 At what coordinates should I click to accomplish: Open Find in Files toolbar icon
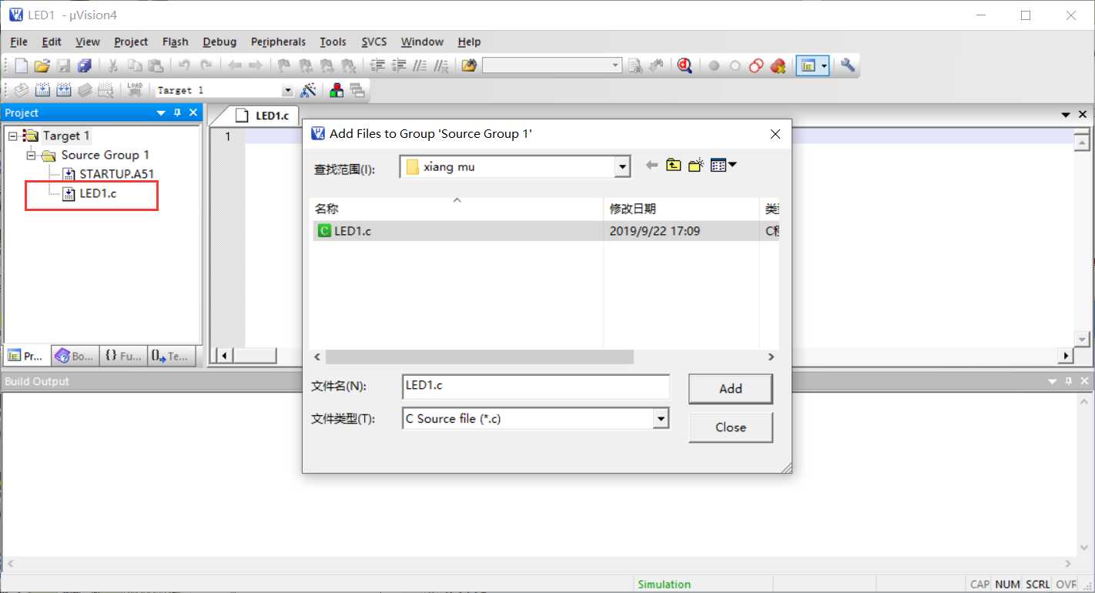469,66
